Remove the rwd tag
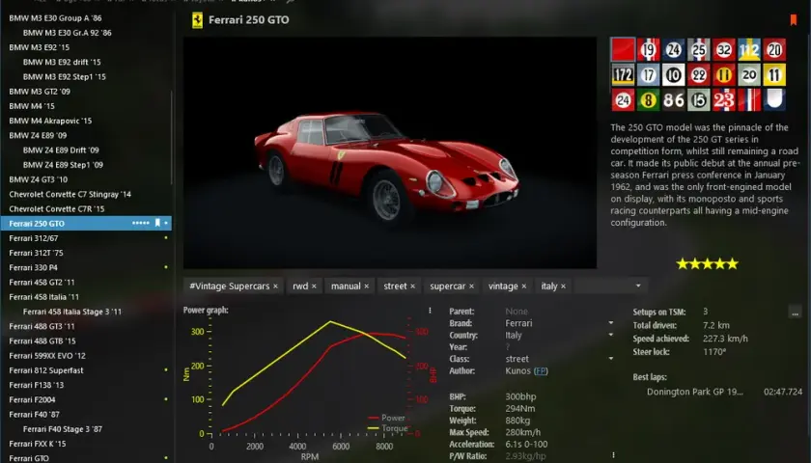 [314, 286]
